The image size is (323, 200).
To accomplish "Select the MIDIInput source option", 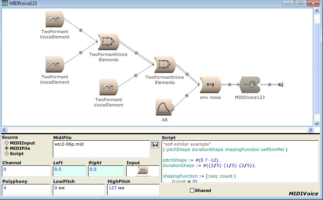I will (19, 143).
